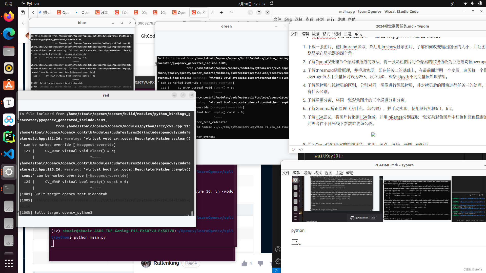Open the Files manager dock icon
486x273 pixels.
[x=9, y=51]
